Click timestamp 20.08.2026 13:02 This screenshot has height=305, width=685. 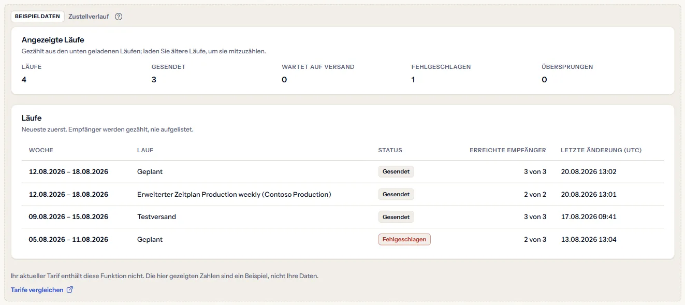589,172
